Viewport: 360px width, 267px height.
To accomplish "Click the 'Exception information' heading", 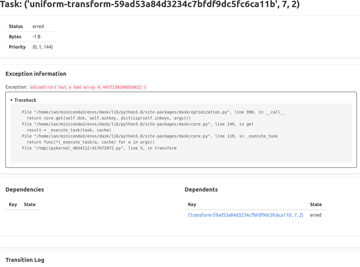I will tap(36, 74).
